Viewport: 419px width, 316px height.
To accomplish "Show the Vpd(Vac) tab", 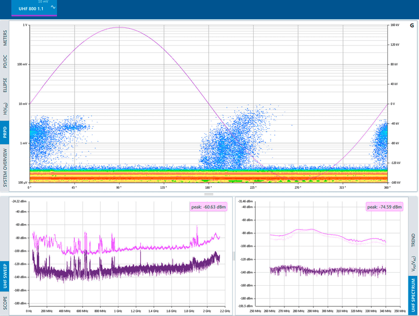I will coord(413,263).
